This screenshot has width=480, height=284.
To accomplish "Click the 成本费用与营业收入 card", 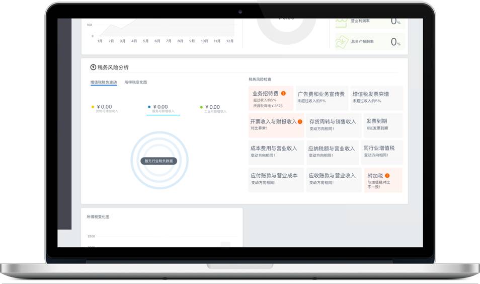I will (x=275, y=152).
